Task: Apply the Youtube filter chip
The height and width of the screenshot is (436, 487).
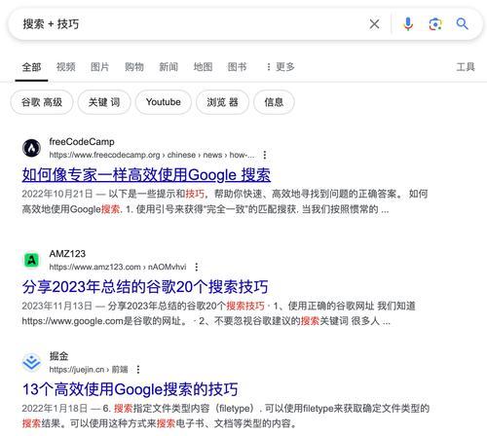Action: pyautogui.click(x=164, y=102)
